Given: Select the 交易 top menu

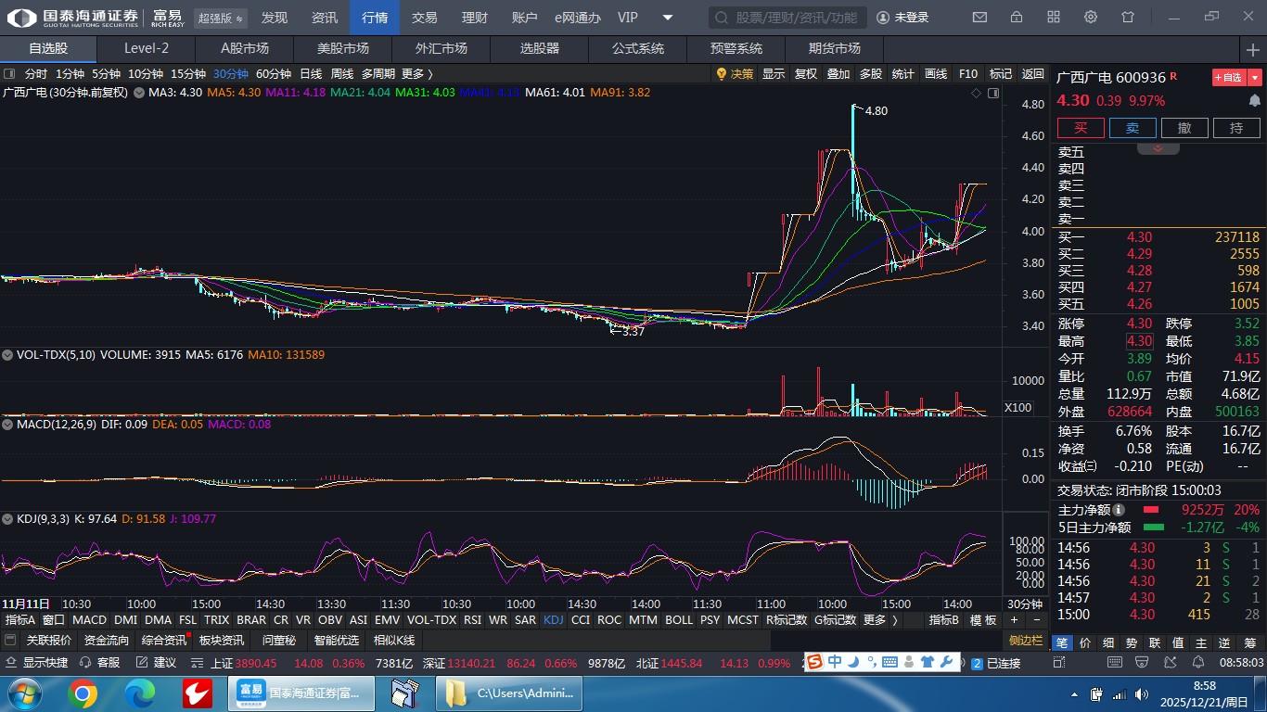Looking at the screenshot, I should coord(425,18).
